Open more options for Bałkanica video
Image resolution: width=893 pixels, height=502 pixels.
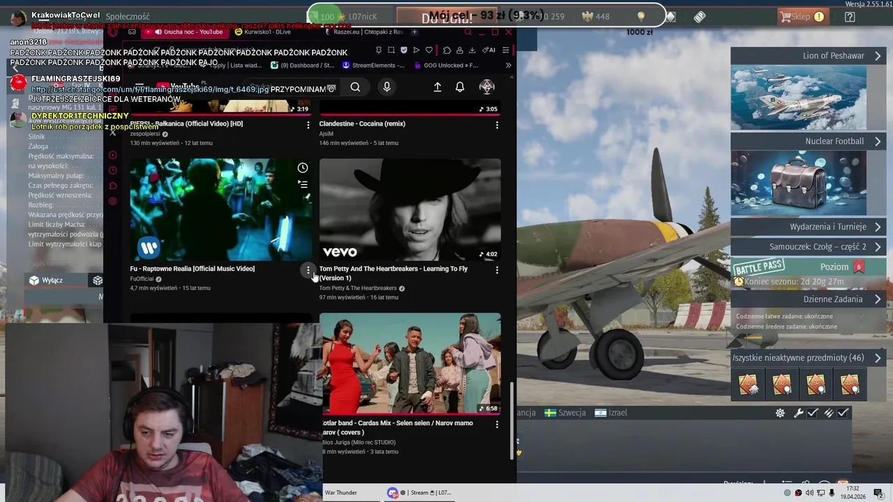[308, 125]
